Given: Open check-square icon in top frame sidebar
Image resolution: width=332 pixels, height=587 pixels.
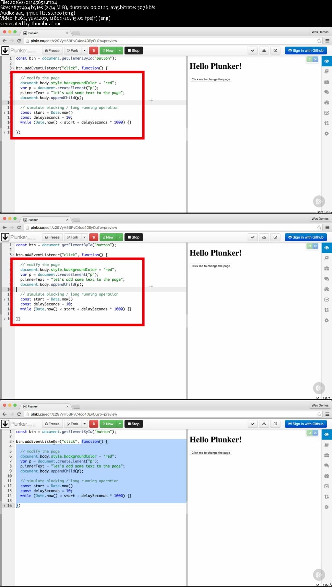Looking at the screenshot, I should click(326, 113).
